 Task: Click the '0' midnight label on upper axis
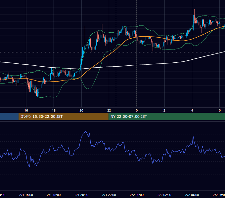137,111
